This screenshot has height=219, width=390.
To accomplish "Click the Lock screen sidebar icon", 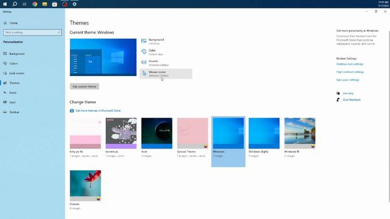I will click(5, 73).
